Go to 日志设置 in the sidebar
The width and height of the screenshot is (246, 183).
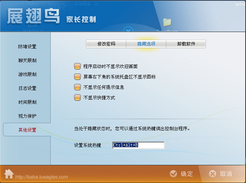27,88
